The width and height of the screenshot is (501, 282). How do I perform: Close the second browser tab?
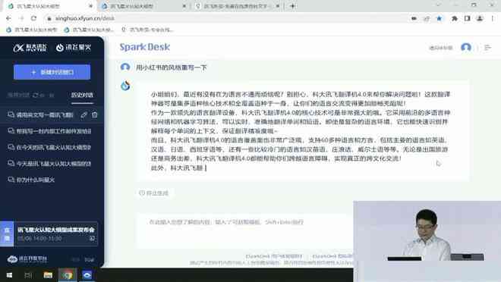pyautogui.click(x=184, y=6)
